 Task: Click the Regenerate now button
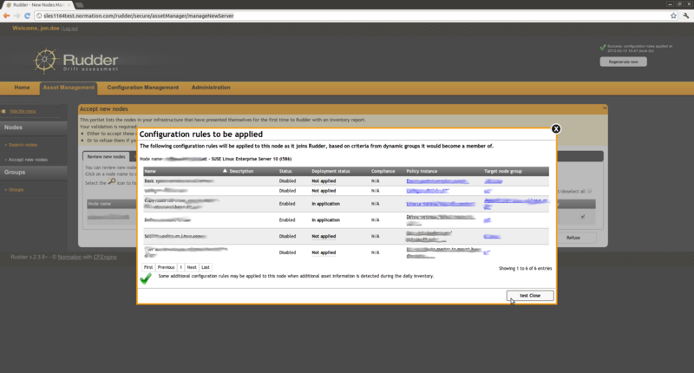point(623,62)
